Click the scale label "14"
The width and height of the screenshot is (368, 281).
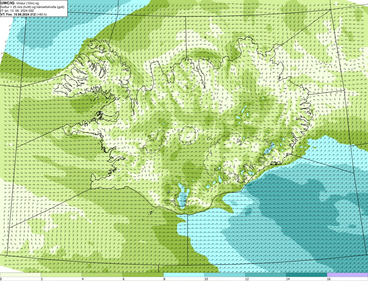(x=288, y=279)
